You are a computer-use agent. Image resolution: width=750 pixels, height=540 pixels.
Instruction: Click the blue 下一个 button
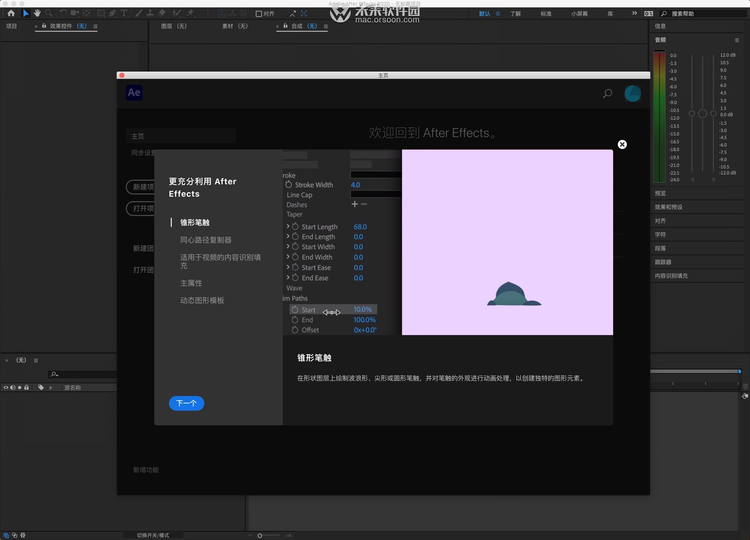186,403
